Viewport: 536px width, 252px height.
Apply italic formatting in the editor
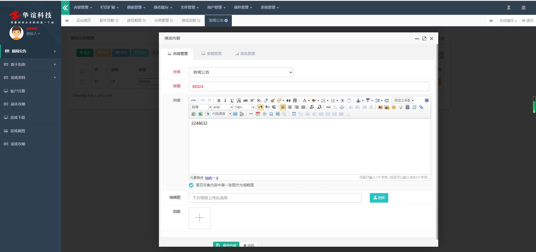(x=225, y=100)
